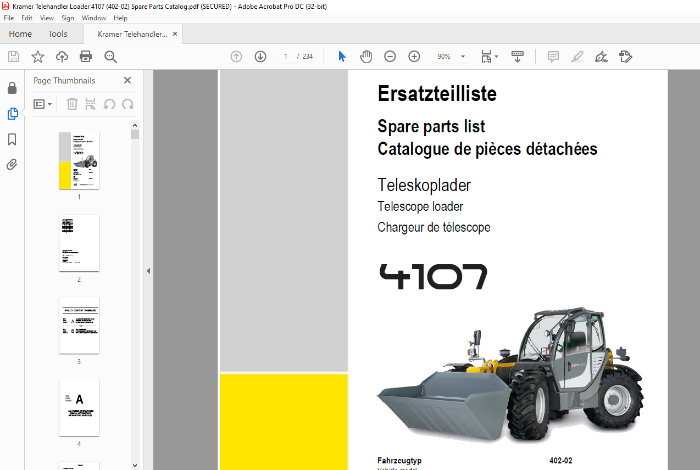700x470 pixels.
Task: Close the Page Thumbnails panel
Action: (127, 80)
